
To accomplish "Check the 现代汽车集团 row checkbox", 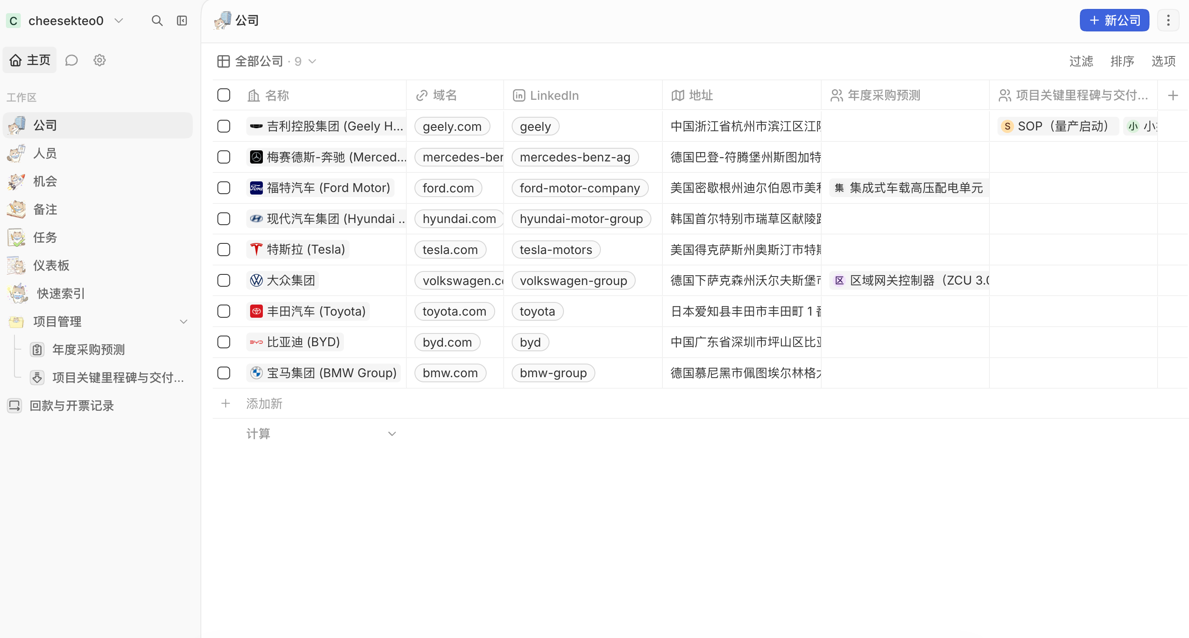I will point(224,218).
